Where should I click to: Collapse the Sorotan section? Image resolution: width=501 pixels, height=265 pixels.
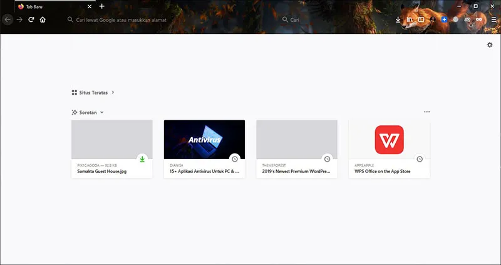(101, 112)
